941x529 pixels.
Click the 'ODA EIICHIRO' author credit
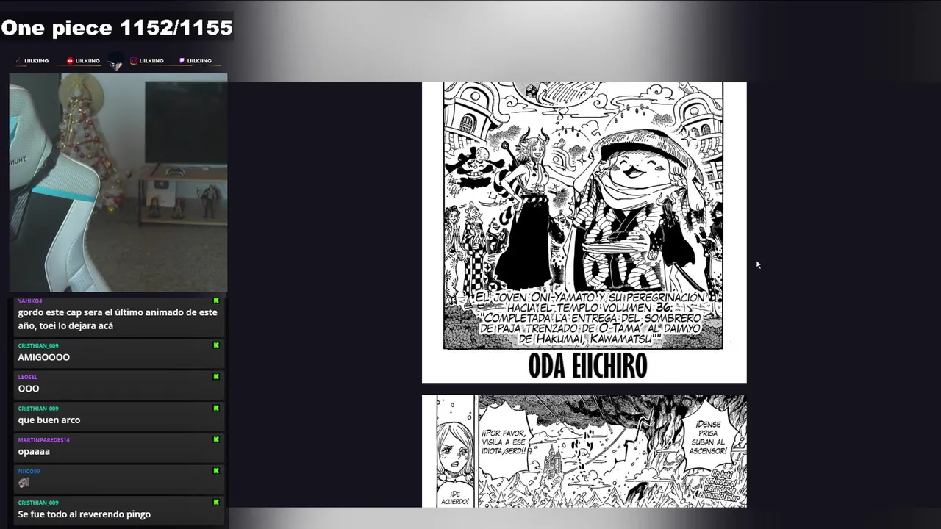click(587, 366)
